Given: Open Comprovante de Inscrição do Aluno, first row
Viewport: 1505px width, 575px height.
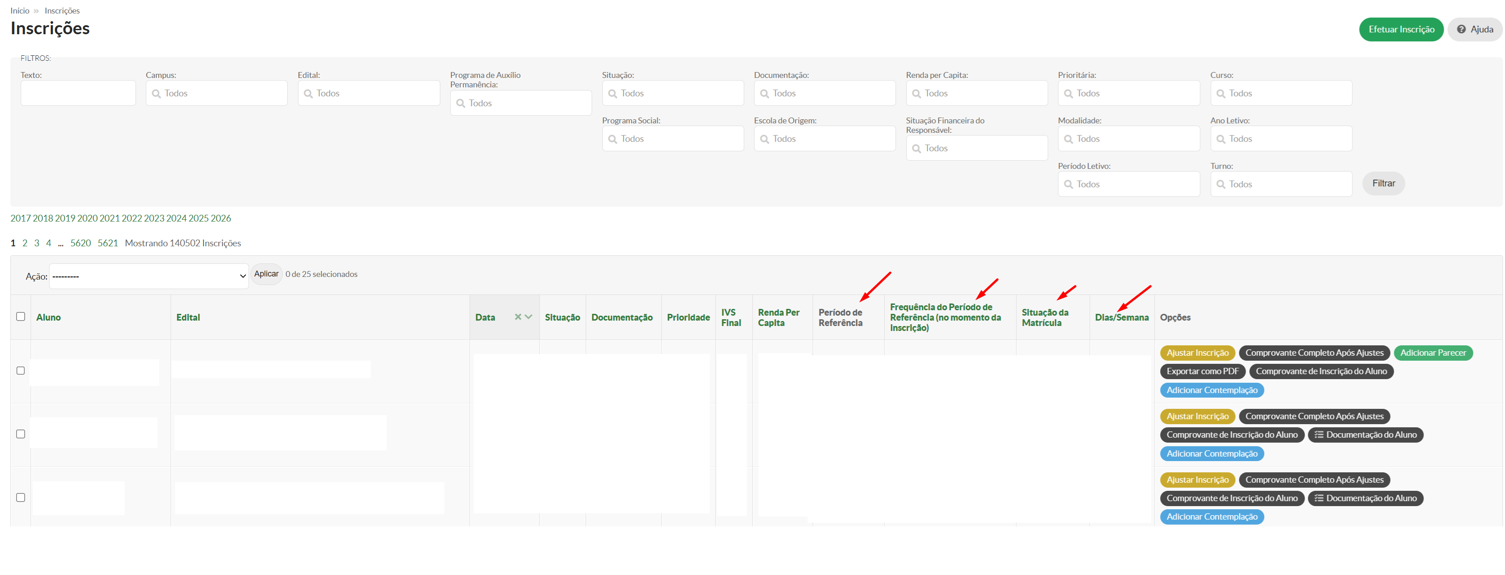Looking at the screenshot, I should pos(1321,371).
